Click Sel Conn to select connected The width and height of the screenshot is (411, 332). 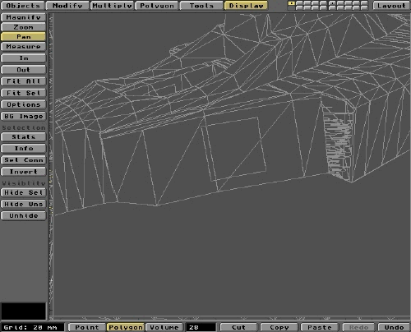click(24, 160)
